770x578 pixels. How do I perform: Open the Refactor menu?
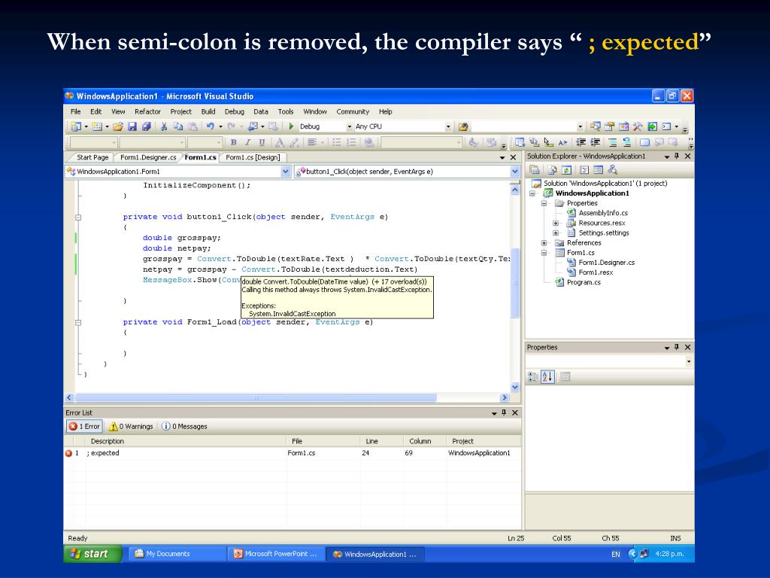tap(148, 111)
